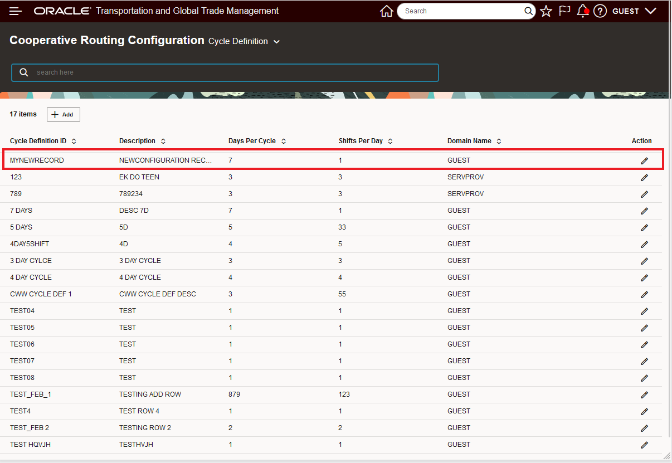Click the search icon in 'search here' bar
Viewport: 672px width, 463px height.
tap(24, 72)
